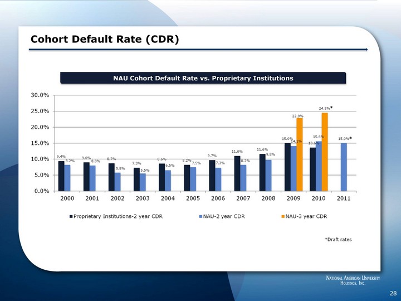Click the 5.5% data label for 2003
Viewport: 401px width, 301px height.
pos(145,170)
